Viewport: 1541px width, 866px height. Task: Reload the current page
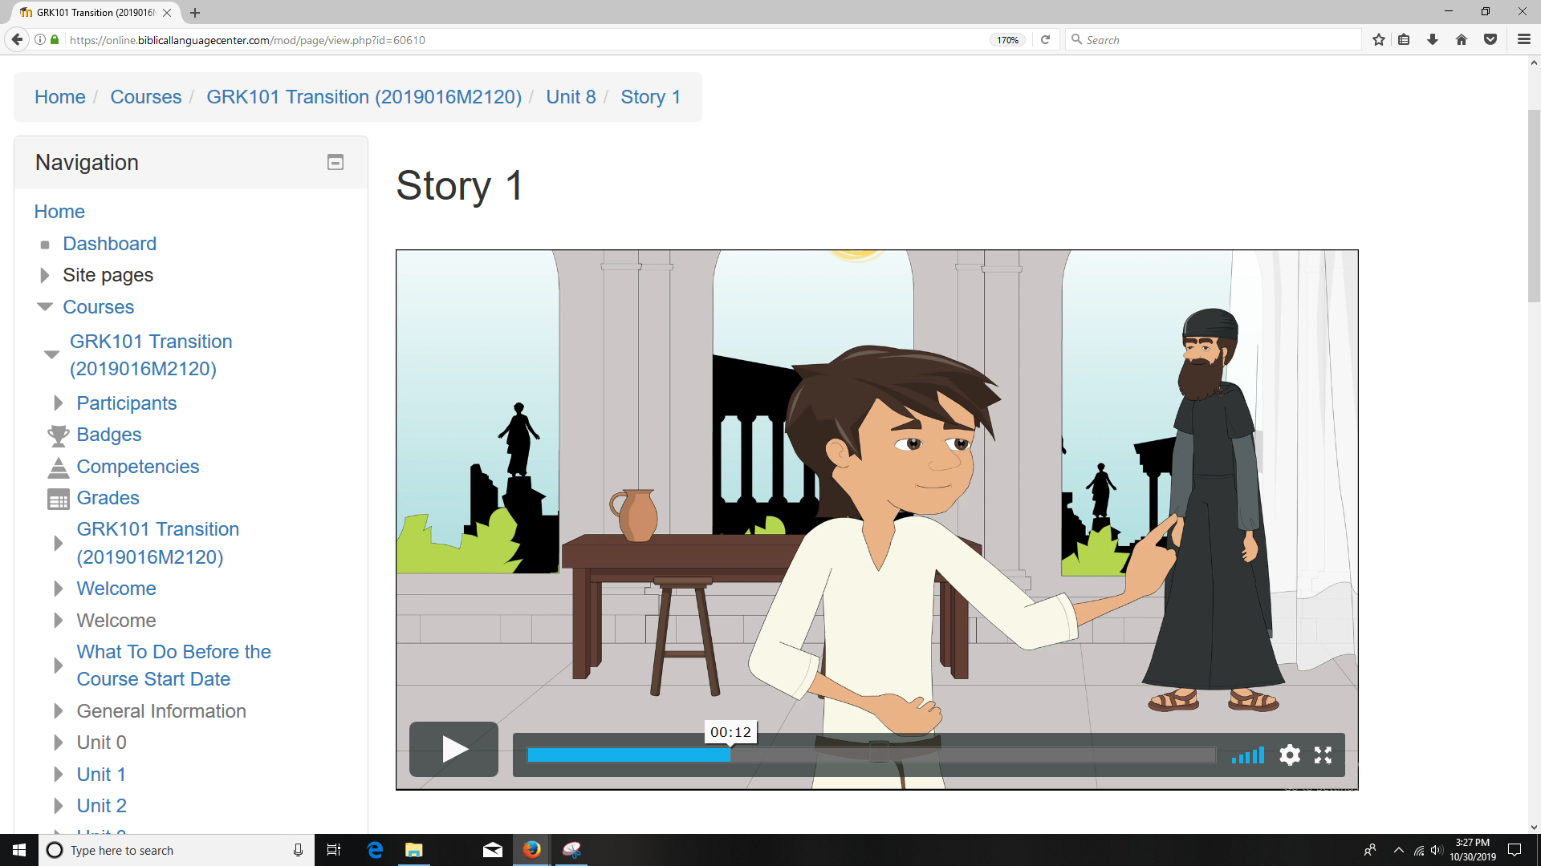1045,39
